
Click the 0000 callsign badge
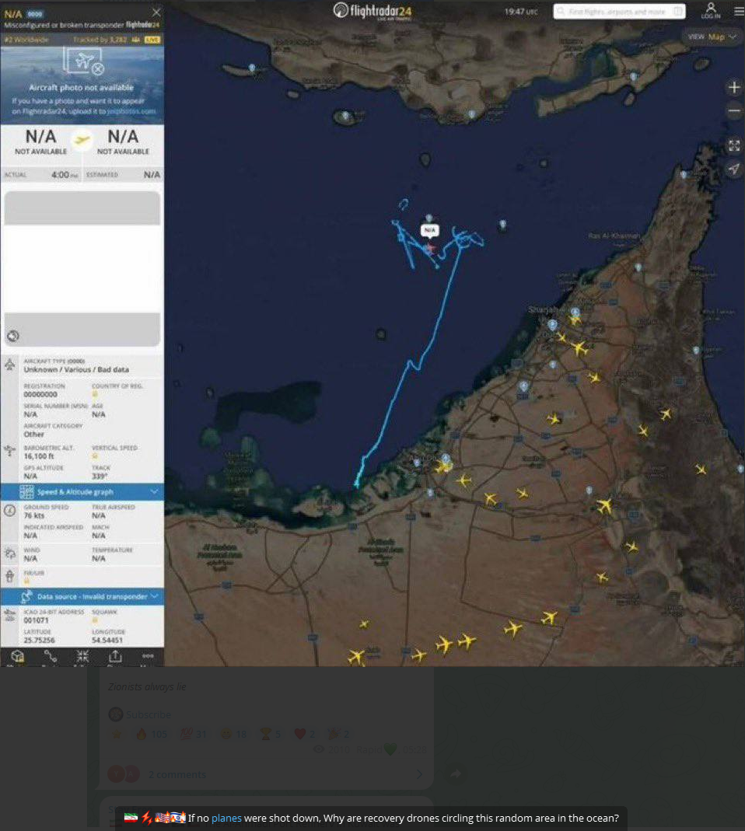click(x=34, y=14)
